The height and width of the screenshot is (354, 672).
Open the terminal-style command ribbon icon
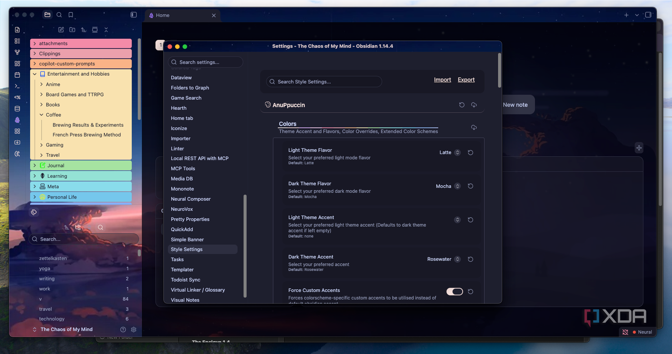(x=17, y=86)
